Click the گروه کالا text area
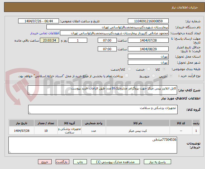The image size is (205, 169). [x=103, y=109]
